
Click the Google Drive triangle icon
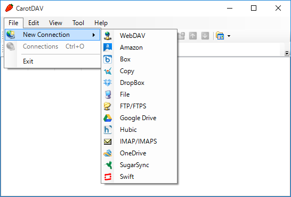click(x=108, y=118)
